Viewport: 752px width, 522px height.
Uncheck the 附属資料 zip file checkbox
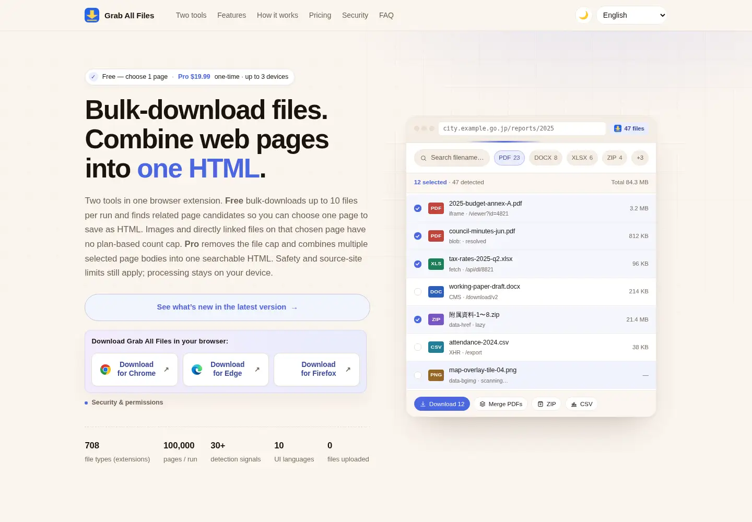pos(418,319)
